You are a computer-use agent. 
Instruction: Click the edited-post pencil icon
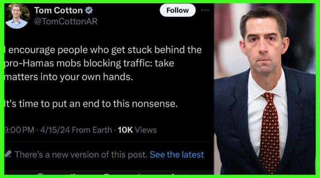[8, 154]
